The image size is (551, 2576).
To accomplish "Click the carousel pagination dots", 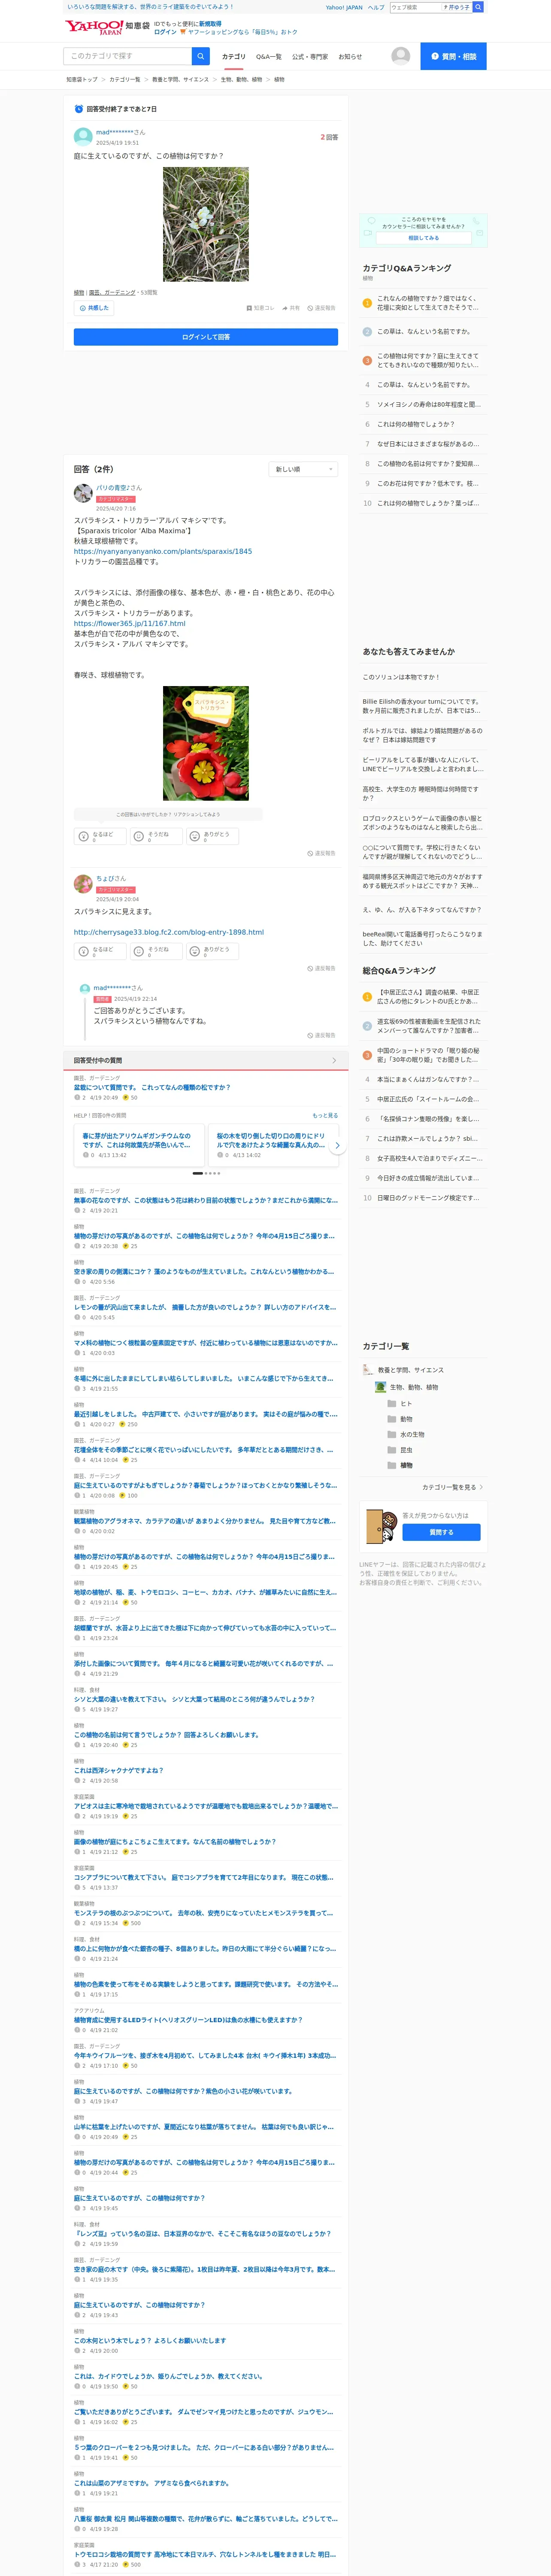I will [x=206, y=1173].
